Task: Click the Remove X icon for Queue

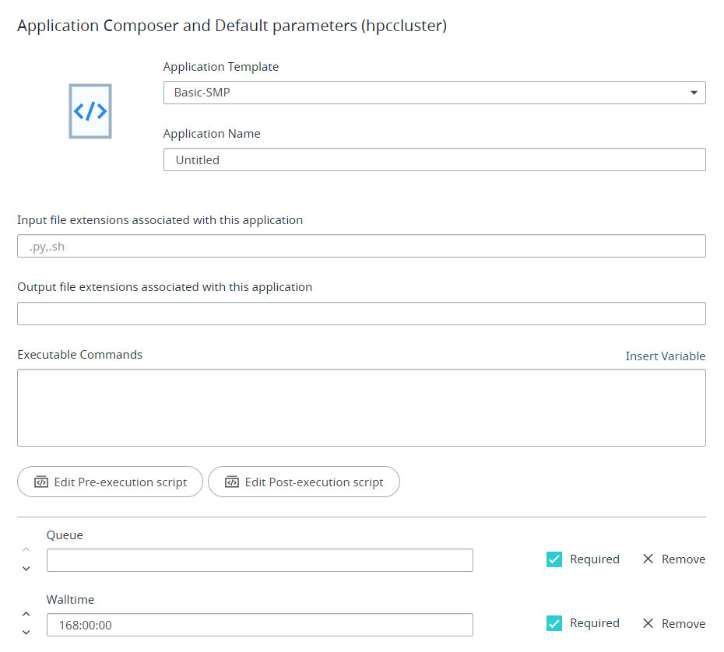Action: [648, 559]
